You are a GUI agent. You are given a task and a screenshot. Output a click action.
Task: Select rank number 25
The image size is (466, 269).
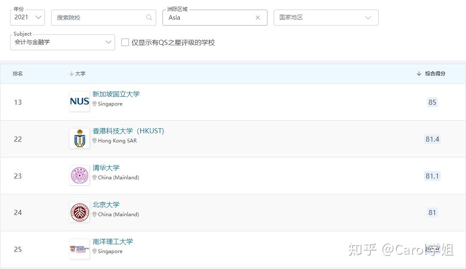[x=18, y=249]
